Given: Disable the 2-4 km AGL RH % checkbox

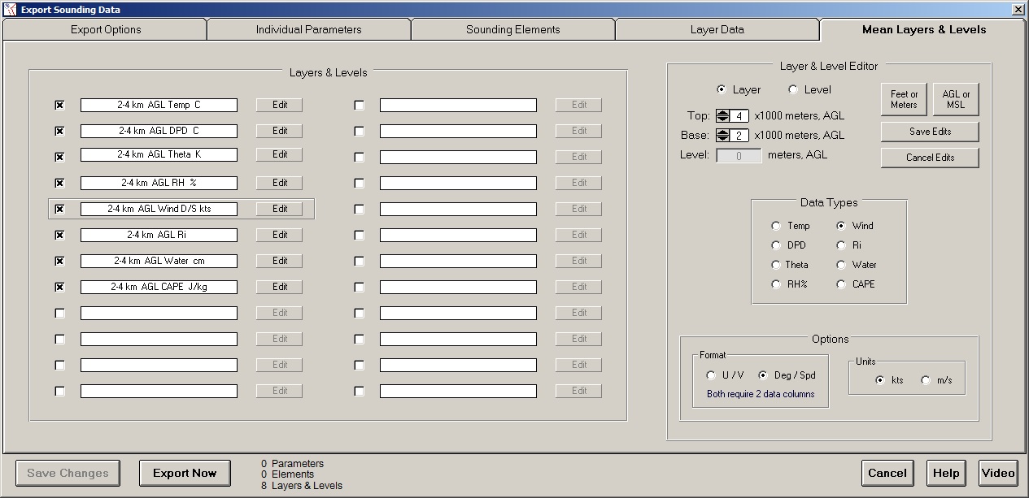Looking at the screenshot, I should (59, 183).
